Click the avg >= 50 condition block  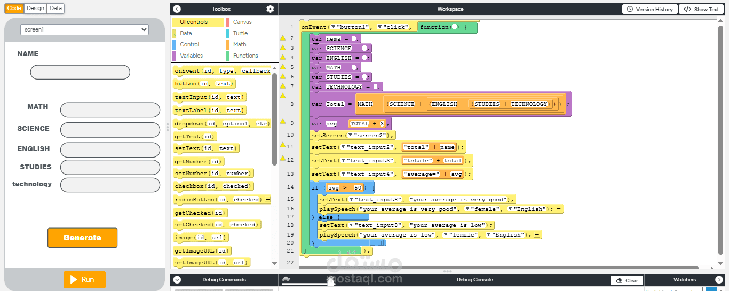point(345,188)
